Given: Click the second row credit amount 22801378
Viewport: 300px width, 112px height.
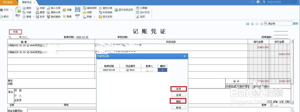Looking at the screenshot, I should 284,54.
